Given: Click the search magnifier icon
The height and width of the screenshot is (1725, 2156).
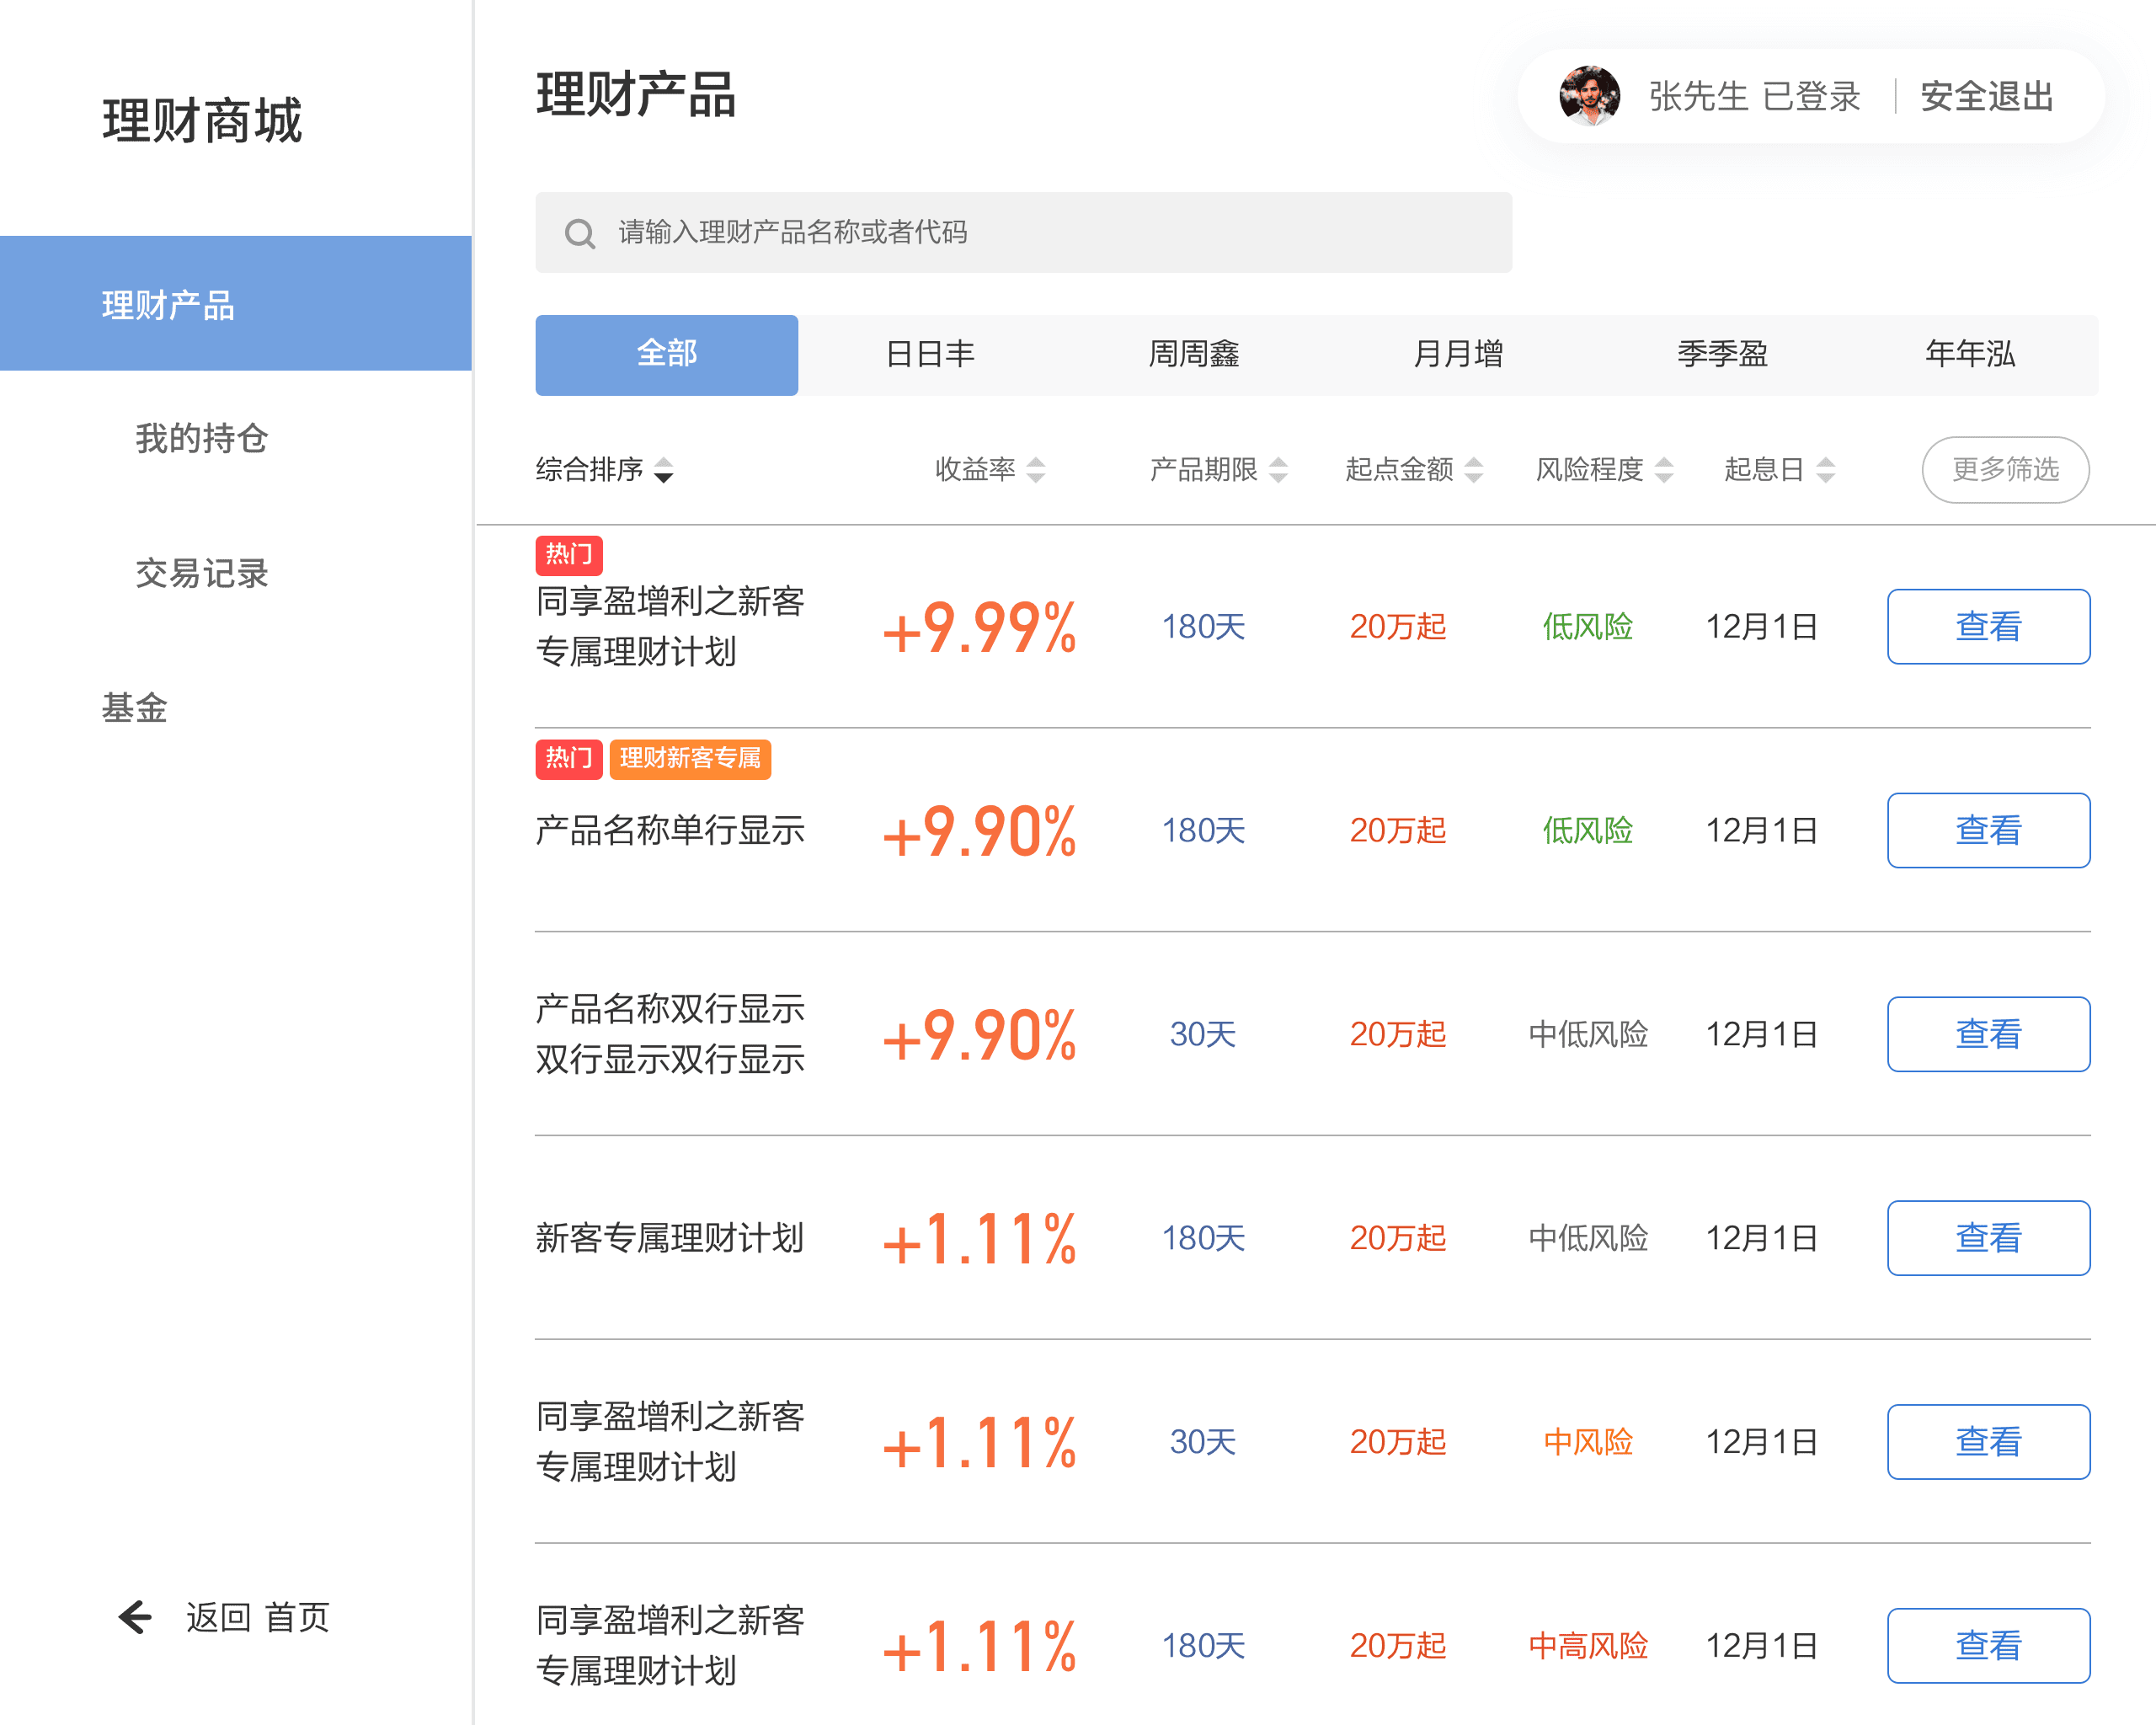Looking at the screenshot, I should click(x=580, y=234).
